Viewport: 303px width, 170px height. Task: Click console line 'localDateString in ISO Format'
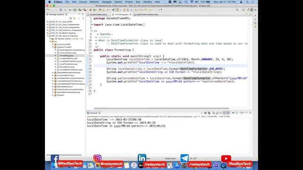click(x=121, y=123)
